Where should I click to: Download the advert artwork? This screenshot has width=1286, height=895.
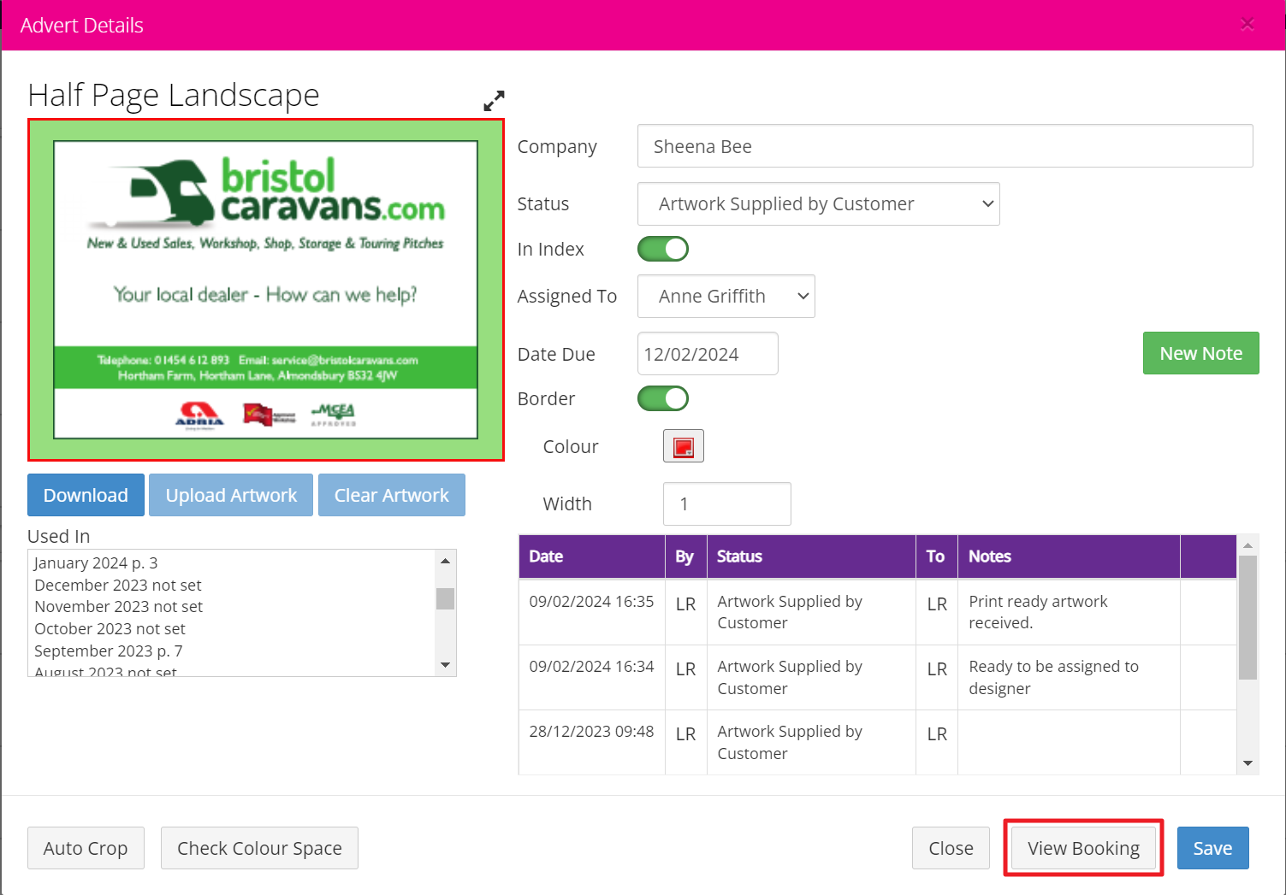pyautogui.click(x=86, y=496)
